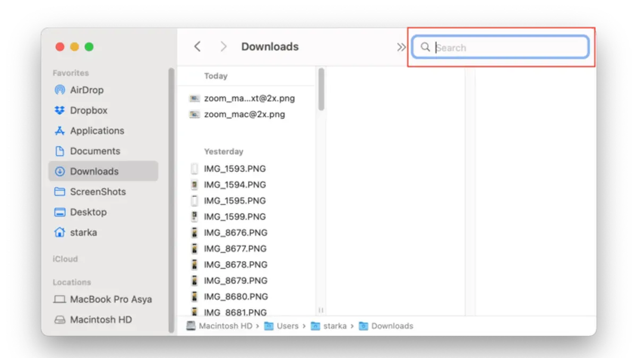Click the file icon of IMG_8679.PNG
Image resolution: width=637 pixels, height=358 pixels.
195,280
